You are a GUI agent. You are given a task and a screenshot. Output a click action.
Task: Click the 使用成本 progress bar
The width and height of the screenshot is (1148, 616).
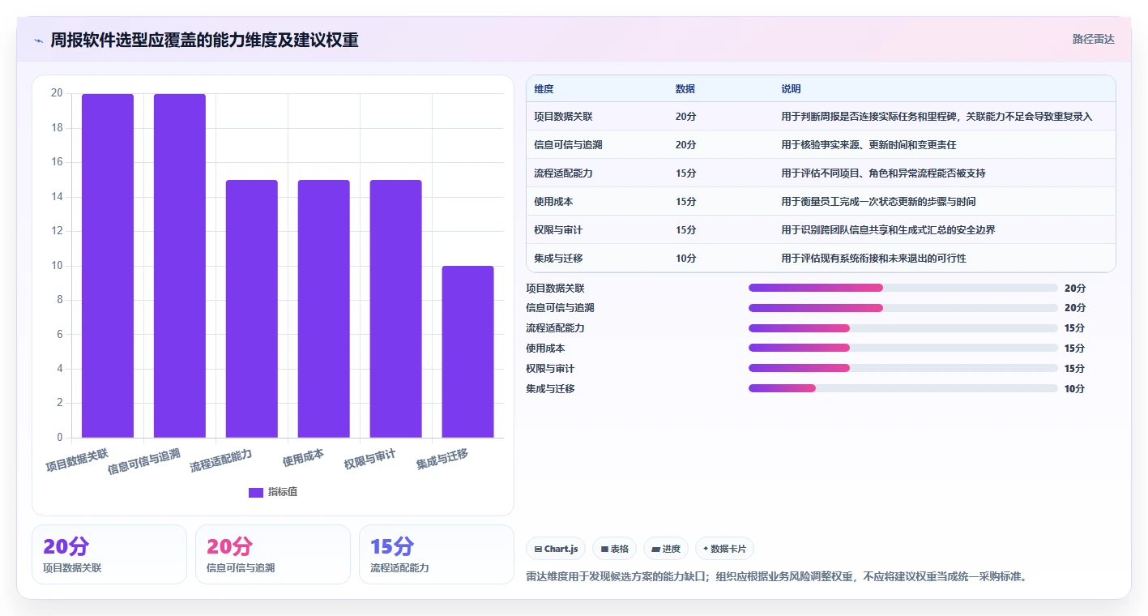click(903, 348)
